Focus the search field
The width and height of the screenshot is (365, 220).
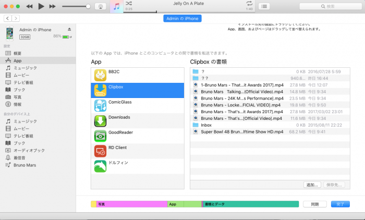pos(330,6)
